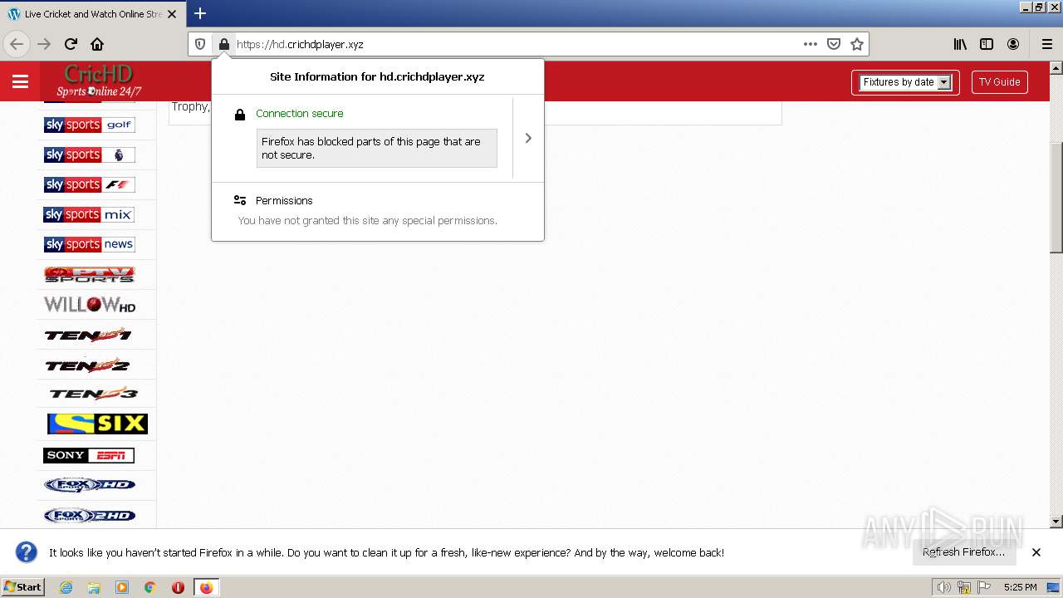Screen dimensions: 1063x598
Task: Open Fox Sports 1 HD channel
Action: tap(89, 485)
